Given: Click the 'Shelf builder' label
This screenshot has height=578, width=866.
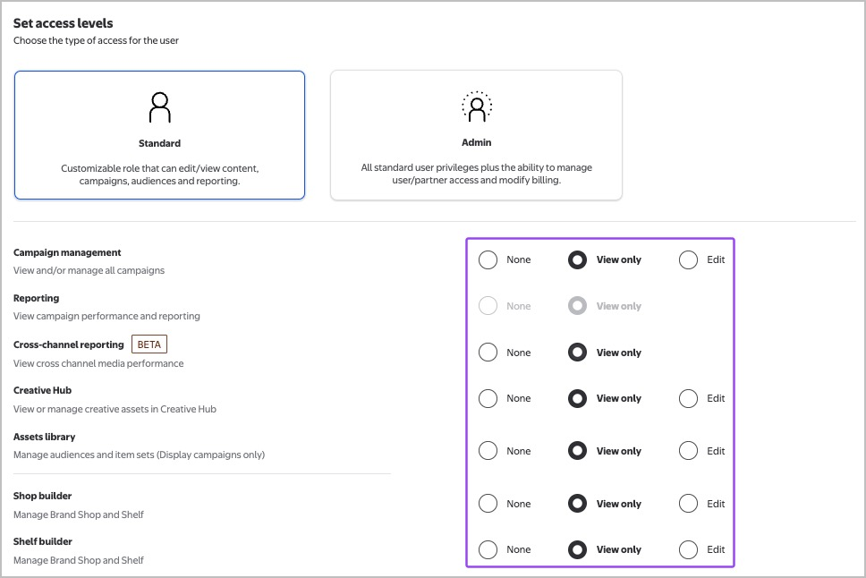Looking at the screenshot, I should [x=43, y=542].
